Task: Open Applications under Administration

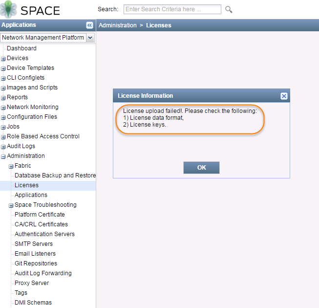Action: 31,195
